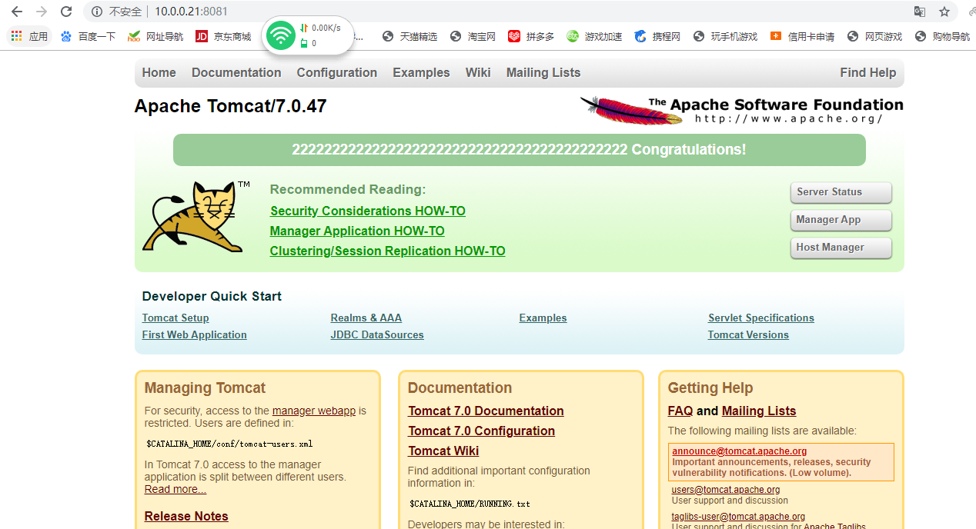This screenshot has height=529, width=976.
Task: Click the Host Manager button
Action: pyautogui.click(x=841, y=248)
